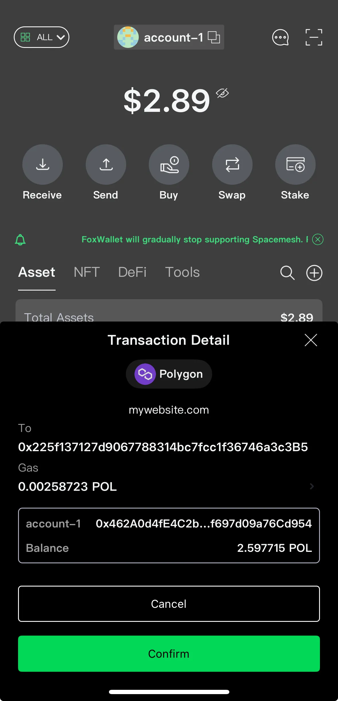Screen dimensions: 338x701
Task: Toggle balance visibility eye icon
Action: (x=222, y=93)
